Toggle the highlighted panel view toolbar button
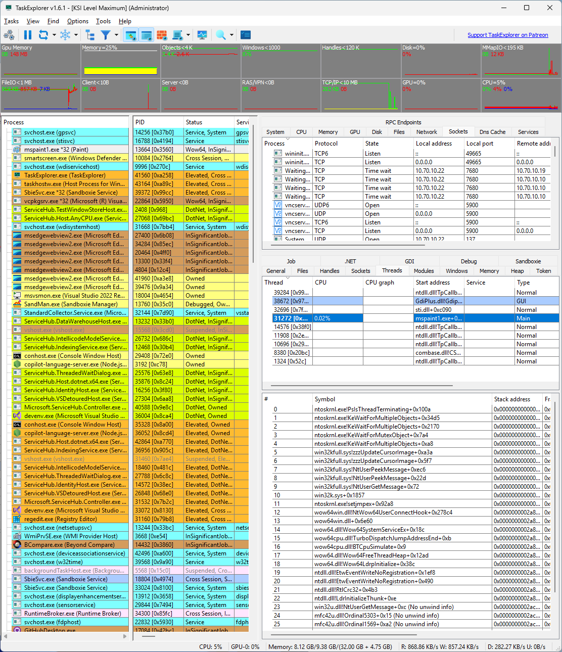 pos(130,35)
